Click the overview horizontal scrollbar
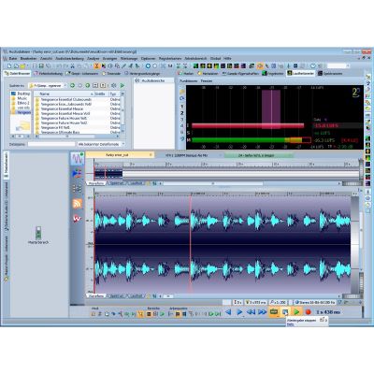The image size is (374, 374). pos(213,183)
